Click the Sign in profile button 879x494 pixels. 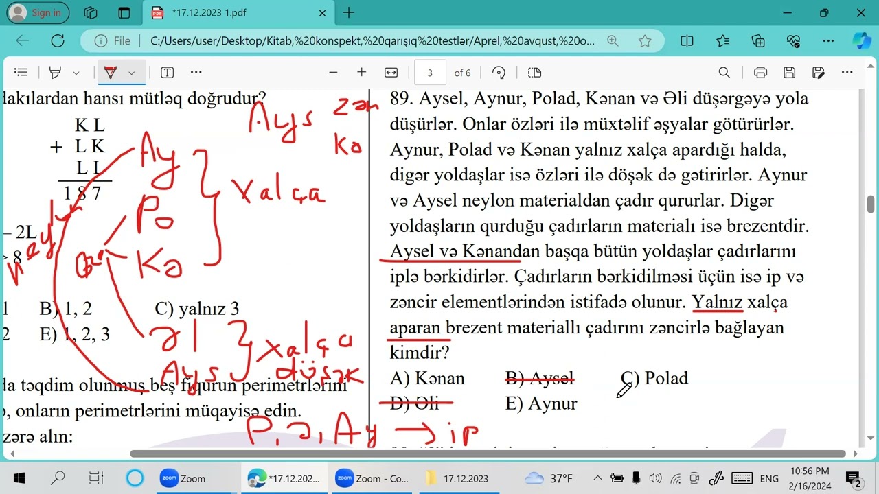point(37,12)
